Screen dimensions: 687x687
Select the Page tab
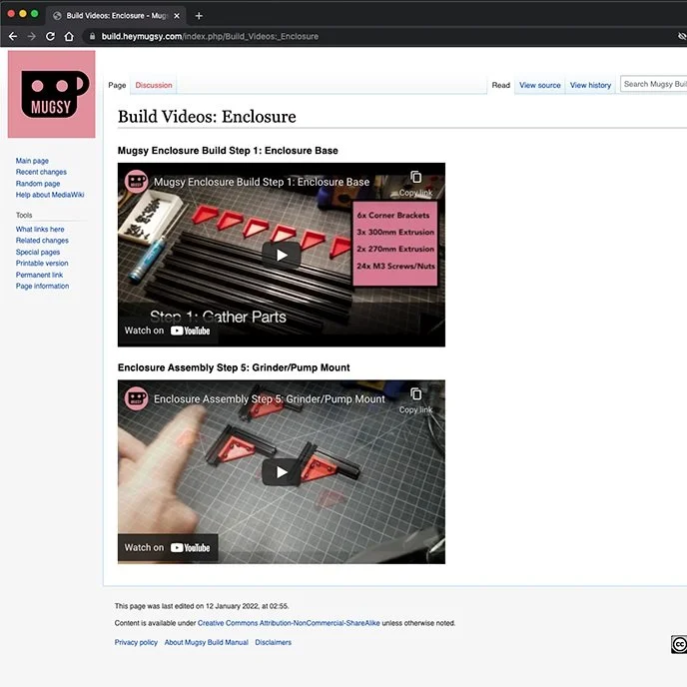117,85
